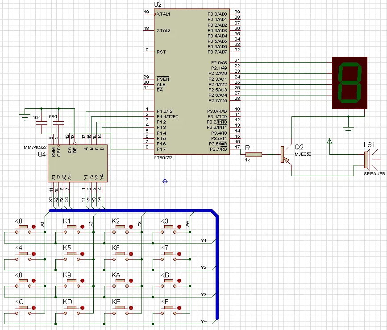Toggle the red latch dot on button K6

click(131, 254)
